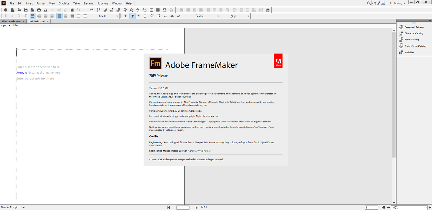Open Paragraph Catalog panel
Screen dimensions: 432x210
(x=411, y=27)
